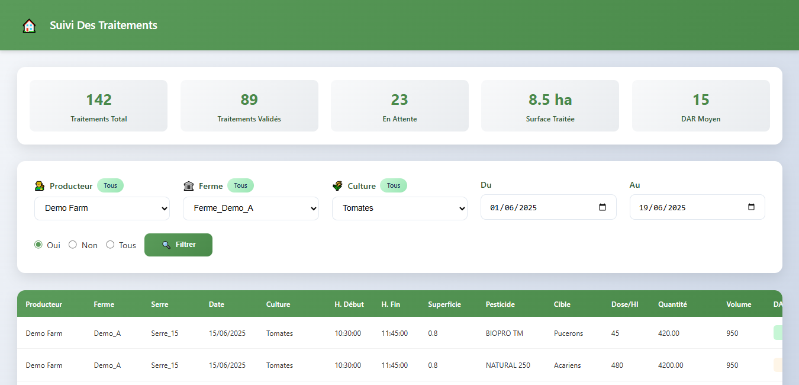The width and height of the screenshot is (799, 385).
Task: Click Serre_15 in the BIOPRO TM row
Action: tap(165, 333)
